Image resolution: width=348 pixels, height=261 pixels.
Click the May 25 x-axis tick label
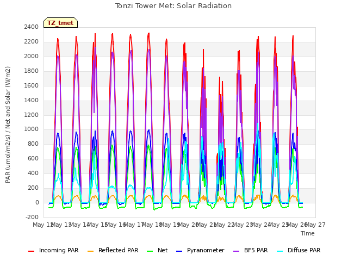[x=279, y=225]
